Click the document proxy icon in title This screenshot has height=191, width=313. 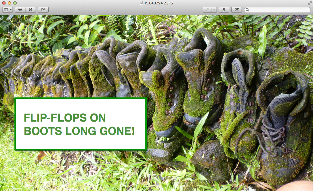coord(141,3)
